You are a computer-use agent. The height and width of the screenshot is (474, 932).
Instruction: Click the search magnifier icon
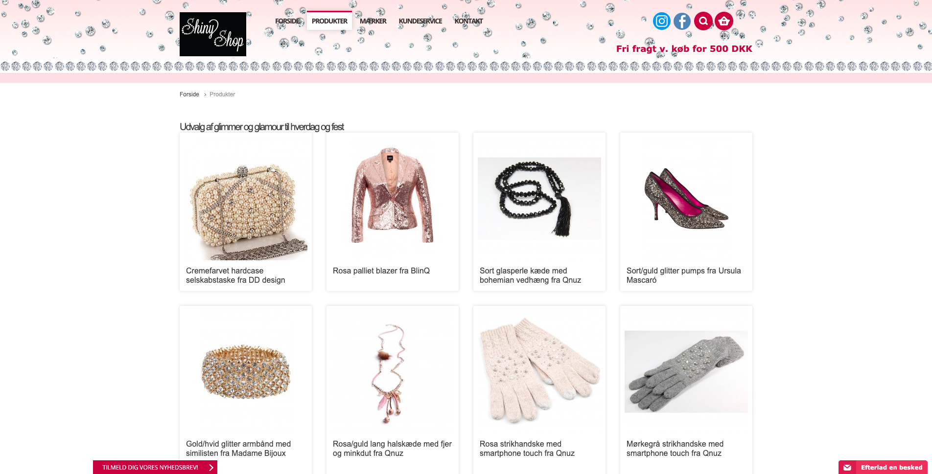(703, 21)
